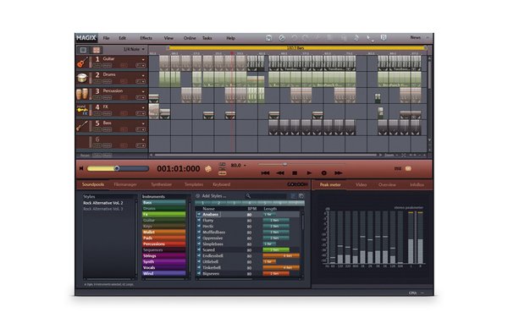The width and height of the screenshot is (508, 334).
Task: Click the fullscreen zoom icon below arranger
Action: pos(404,156)
